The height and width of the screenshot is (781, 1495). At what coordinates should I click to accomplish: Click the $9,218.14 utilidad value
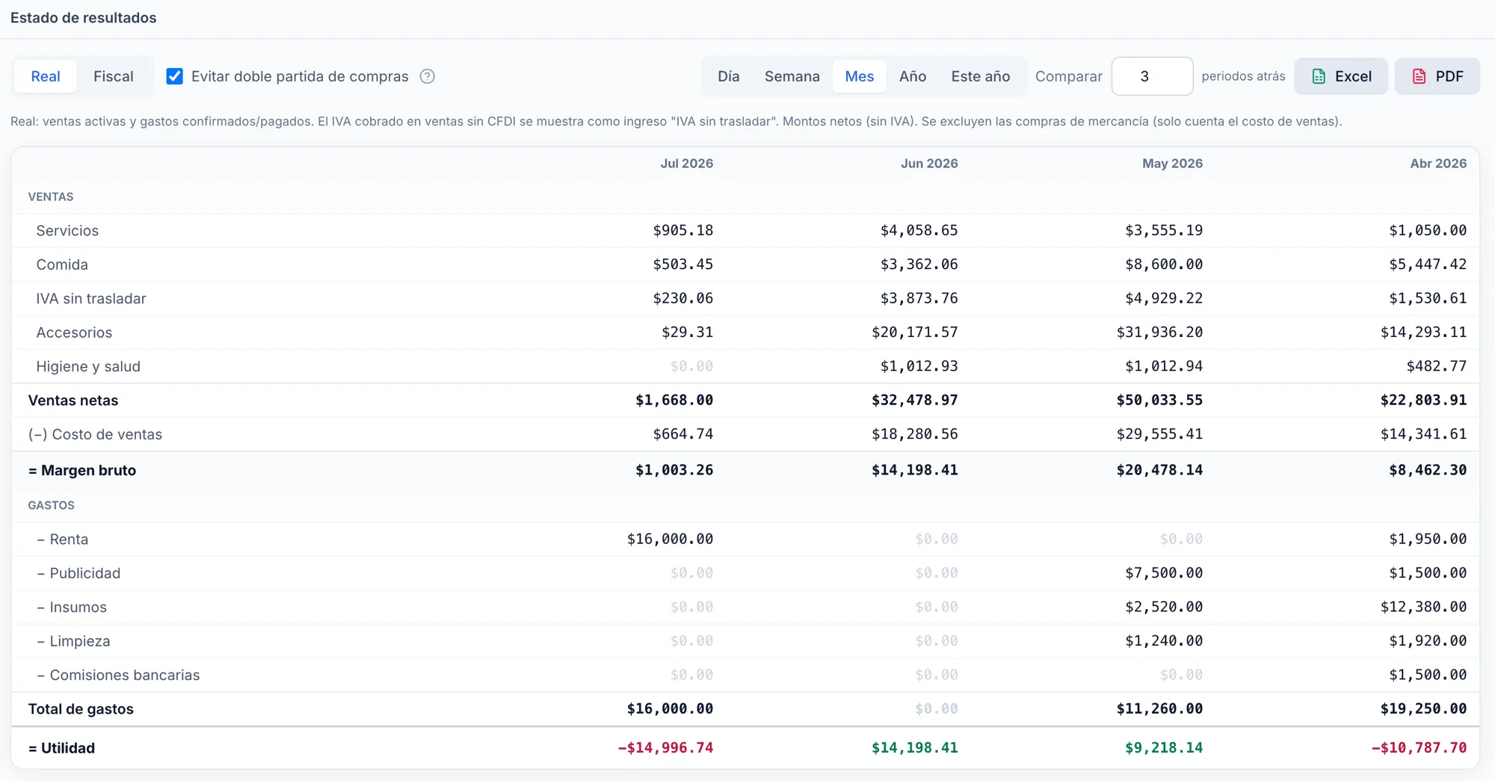1164,748
